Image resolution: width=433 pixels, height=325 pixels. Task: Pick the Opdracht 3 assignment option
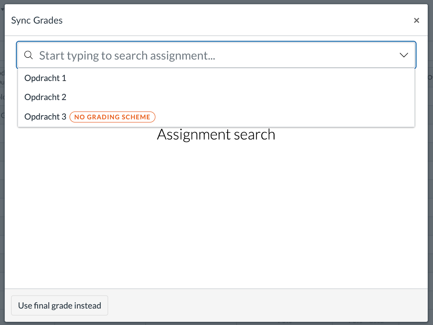coord(45,117)
